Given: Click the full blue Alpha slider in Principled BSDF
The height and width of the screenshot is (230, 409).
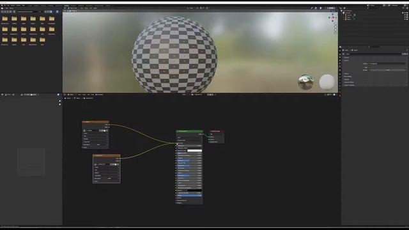Looking at the screenshot, I should click(x=189, y=195).
